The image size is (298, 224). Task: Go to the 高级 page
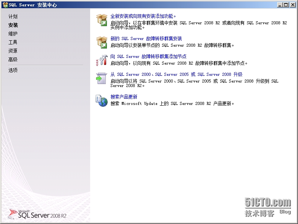click(13, 60)
